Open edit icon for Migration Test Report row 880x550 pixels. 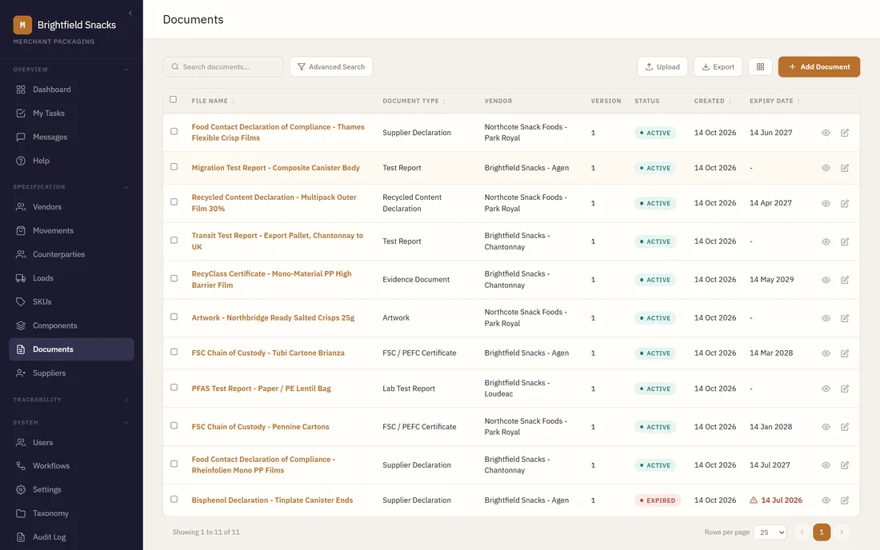point(845,168)
